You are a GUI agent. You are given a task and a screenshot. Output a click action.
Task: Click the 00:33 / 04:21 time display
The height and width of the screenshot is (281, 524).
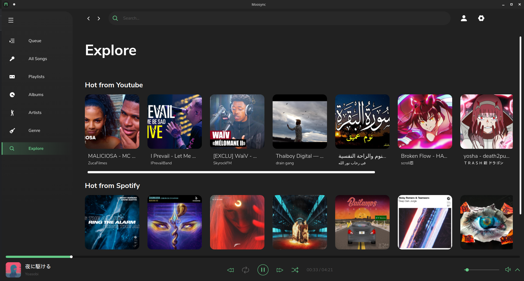[320, 270]
